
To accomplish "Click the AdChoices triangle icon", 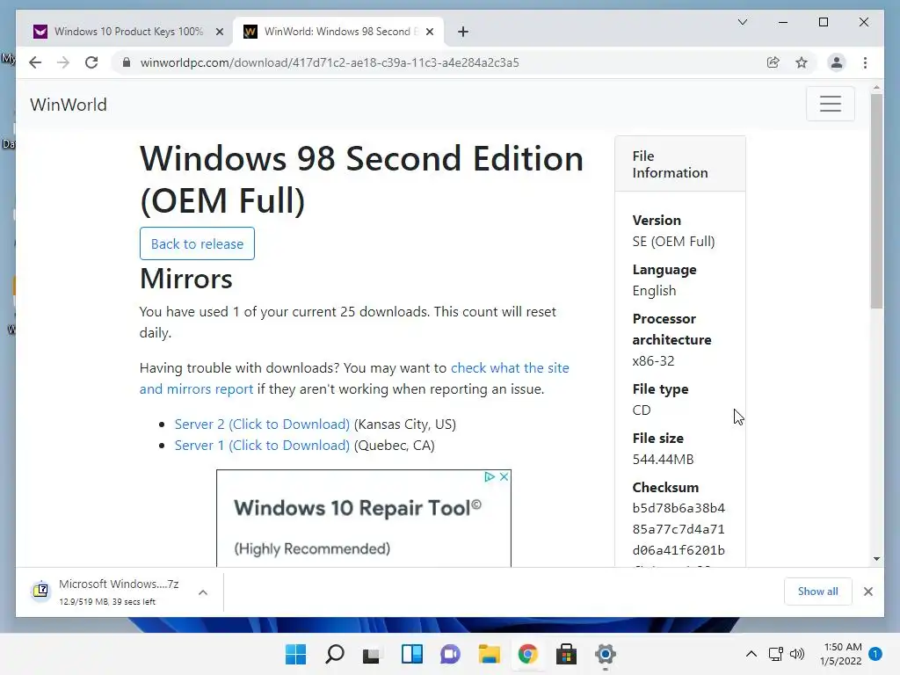I will pyautogui.click(x=489, y=477).
